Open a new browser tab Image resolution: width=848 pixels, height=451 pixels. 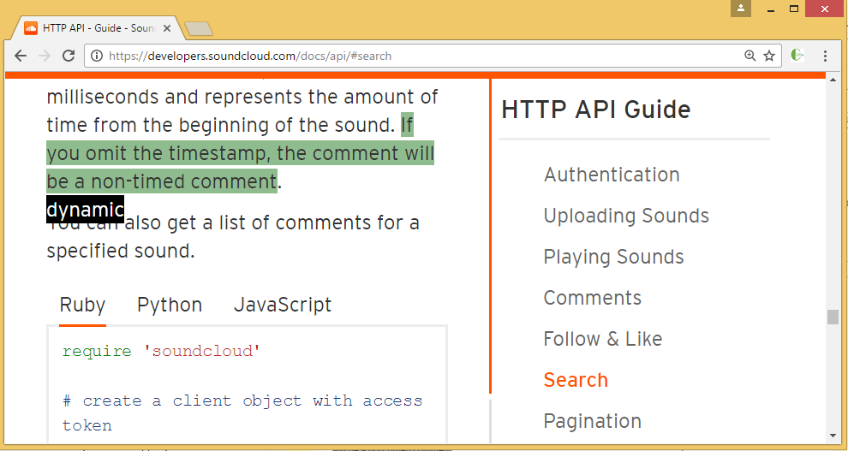(199, 29)
